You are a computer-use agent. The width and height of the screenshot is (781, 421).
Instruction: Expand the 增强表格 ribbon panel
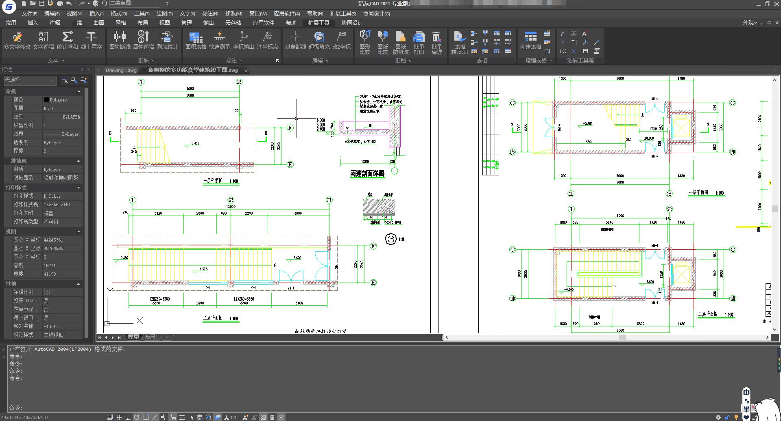pyautogui.click(x=539, y=60)
